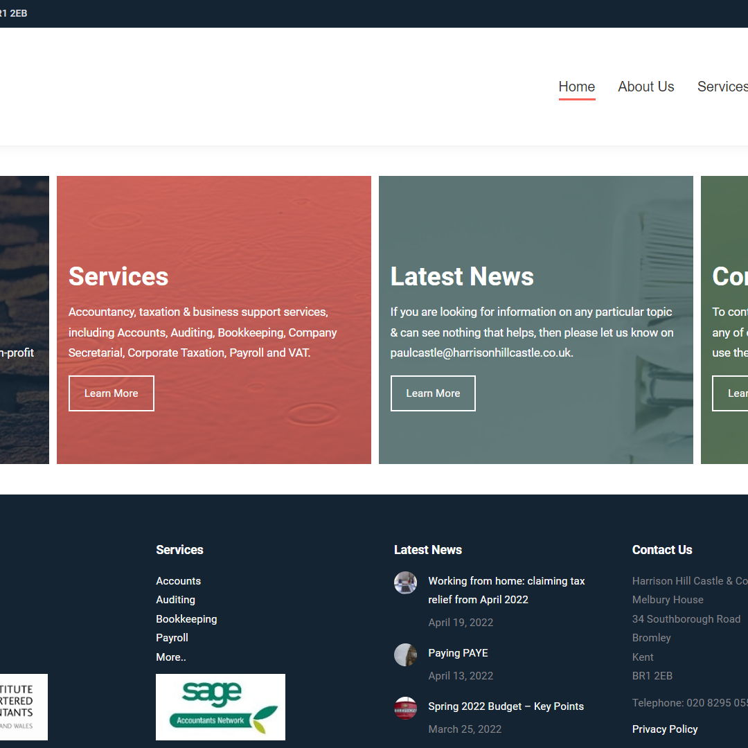Go to the About Us page

click(645, 87)
